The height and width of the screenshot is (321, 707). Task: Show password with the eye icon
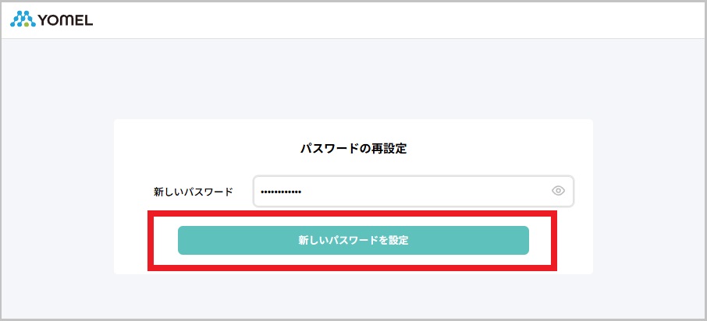click(x=558, y=191)
